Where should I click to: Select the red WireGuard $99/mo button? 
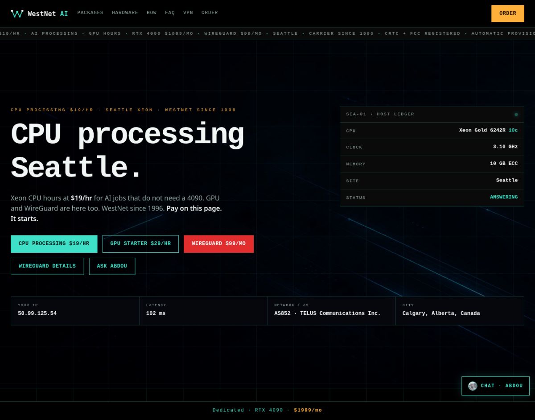(x=218, y=244)
